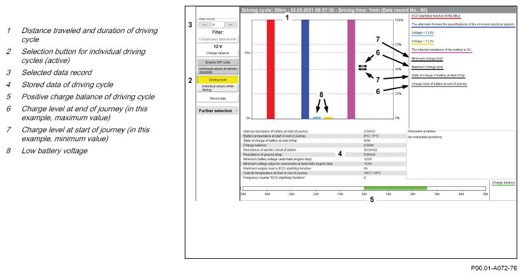
Task: Click the 3.50mΩ internal resistance value
Action: tap(369, 132)
